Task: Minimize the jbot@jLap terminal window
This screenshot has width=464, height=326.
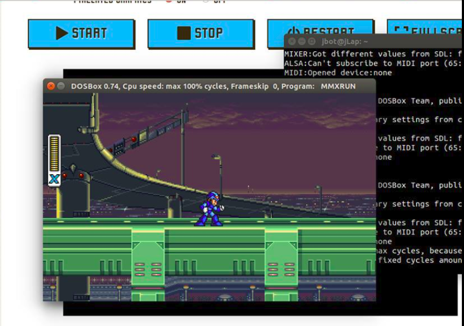Action: point(301,42)
